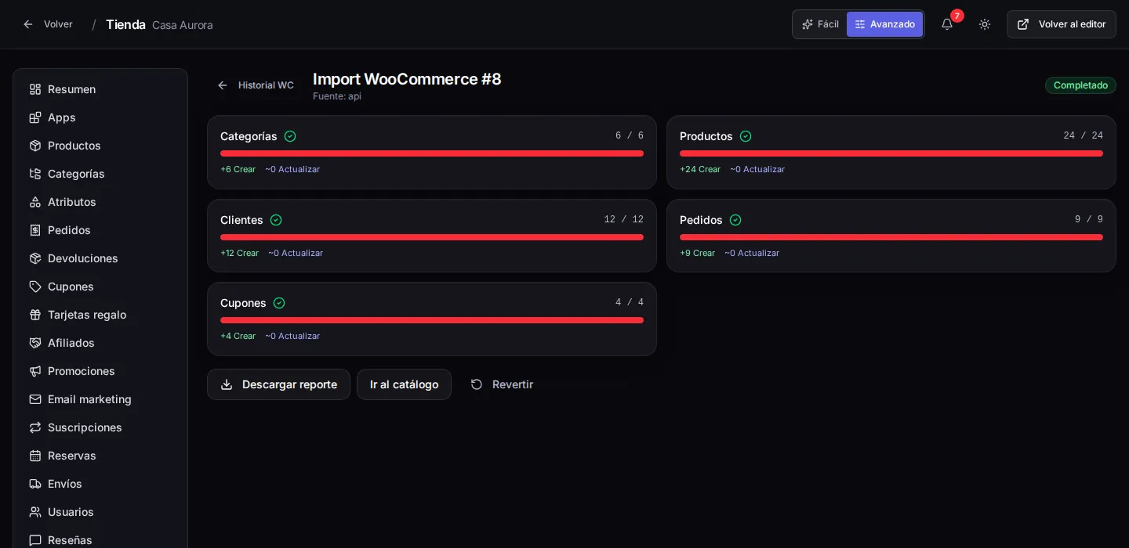
Task: Click green check icon beside Categorías card title
Action: (x=290, y=136)
